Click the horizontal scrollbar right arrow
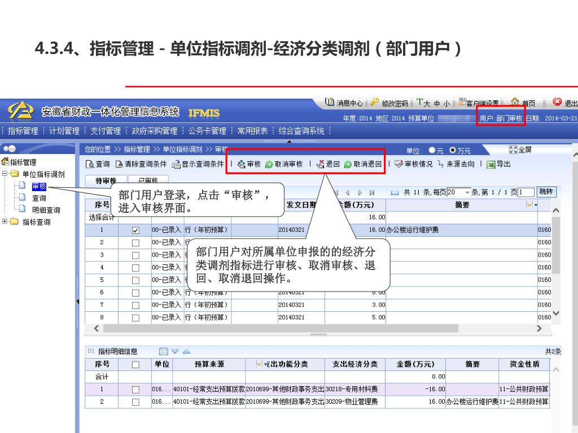Viewport: 578px width, 433px height. (539, 328)
